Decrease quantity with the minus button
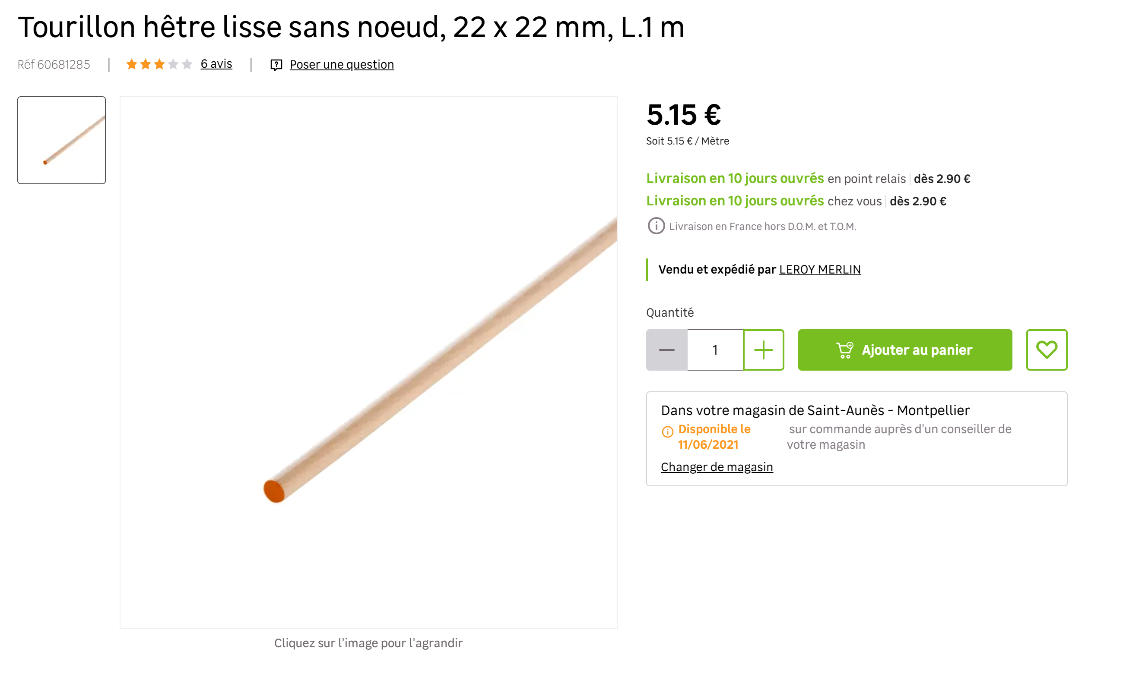 point(666,349)
